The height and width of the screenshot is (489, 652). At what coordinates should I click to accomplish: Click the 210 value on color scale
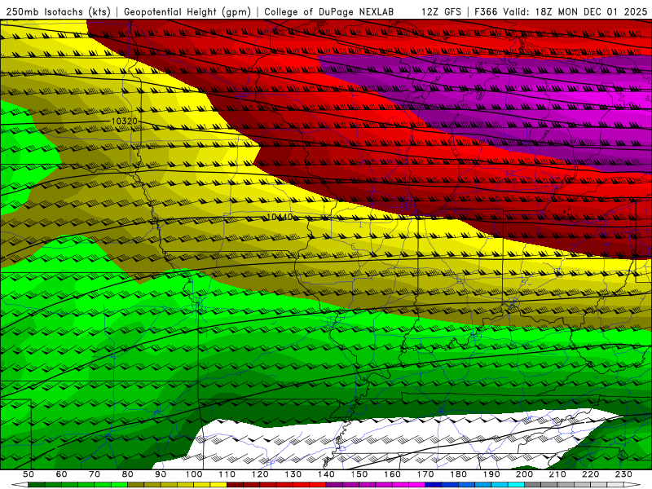click(x=558, y=474)
